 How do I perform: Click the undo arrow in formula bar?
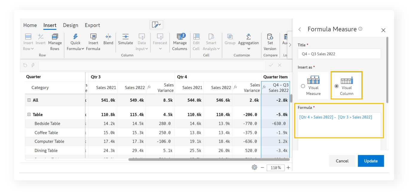(x=25, y=65)
